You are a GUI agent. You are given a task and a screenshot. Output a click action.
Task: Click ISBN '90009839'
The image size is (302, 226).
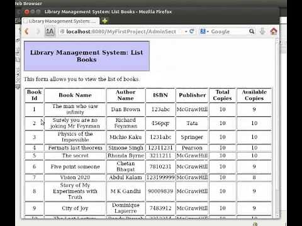(160, 191)
